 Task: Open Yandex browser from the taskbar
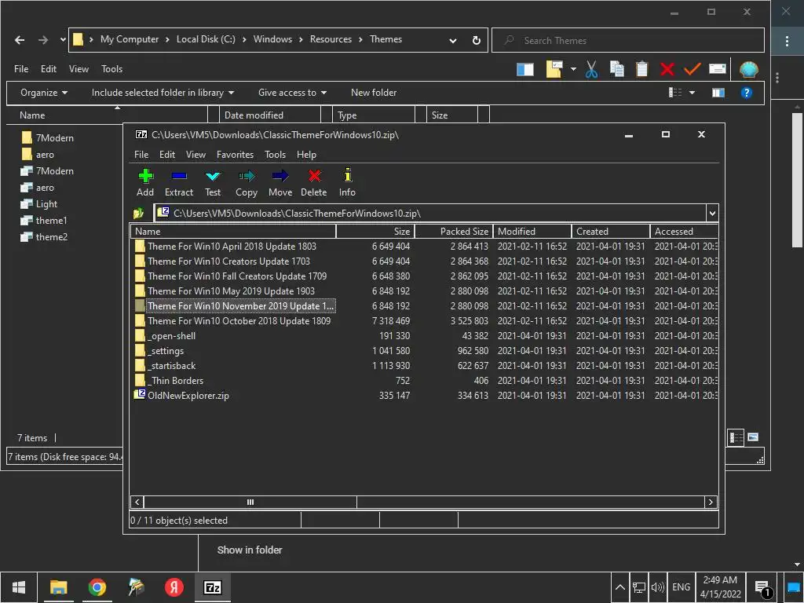[174, 587]
